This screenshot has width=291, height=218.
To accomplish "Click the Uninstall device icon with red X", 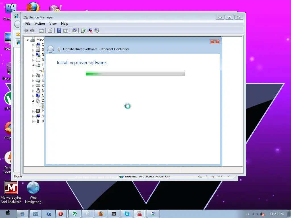I will (90, 31).
